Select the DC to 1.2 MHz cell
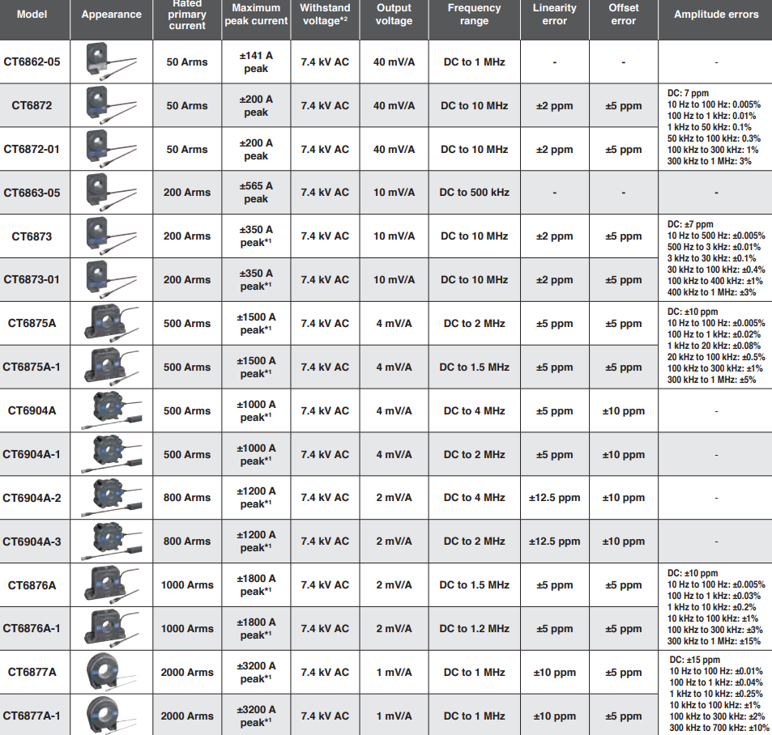The height and width of the screenshot is (735, 772). [474, 629]
